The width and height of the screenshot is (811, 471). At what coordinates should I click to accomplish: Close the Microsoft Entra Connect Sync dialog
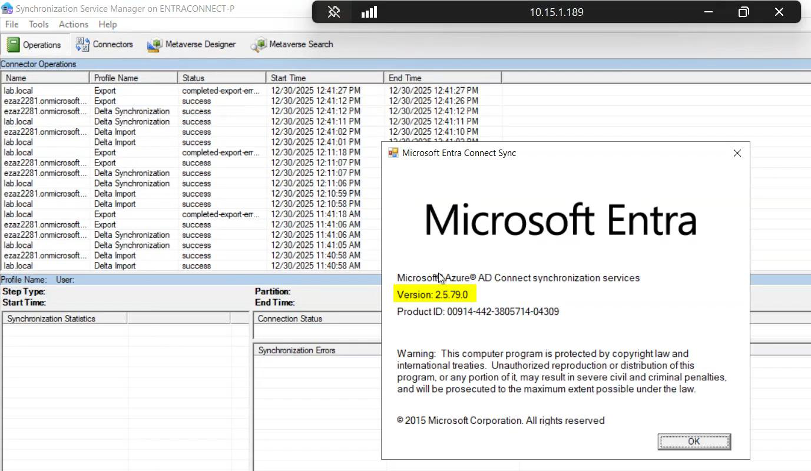click(x=737, y=153)
